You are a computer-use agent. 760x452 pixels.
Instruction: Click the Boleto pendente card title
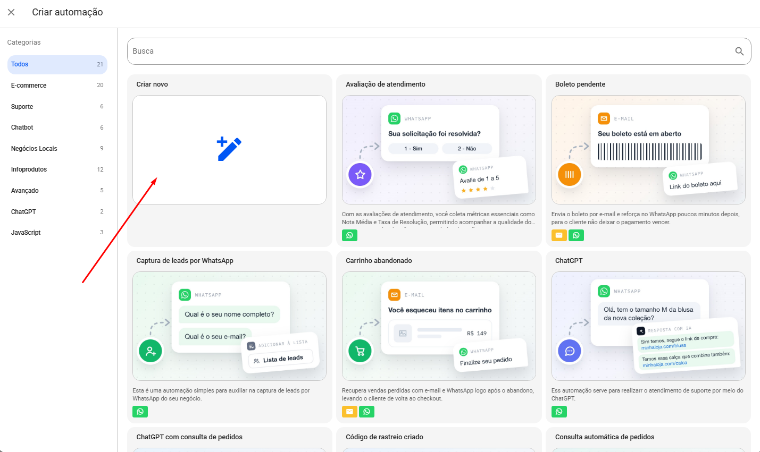pos(580,84)
